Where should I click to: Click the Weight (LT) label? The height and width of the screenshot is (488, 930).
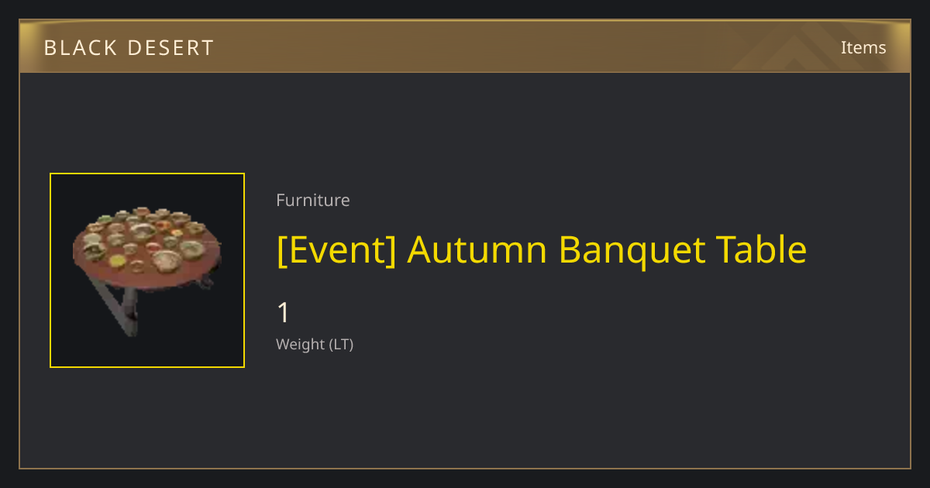pyautogui.click(x=315, y=344)
